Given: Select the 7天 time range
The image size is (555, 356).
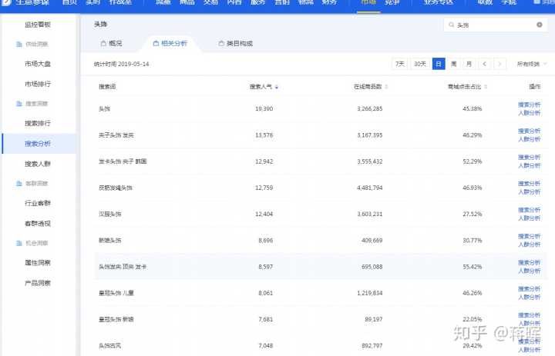Looking at the screenshot, I should tap(400, 64).
